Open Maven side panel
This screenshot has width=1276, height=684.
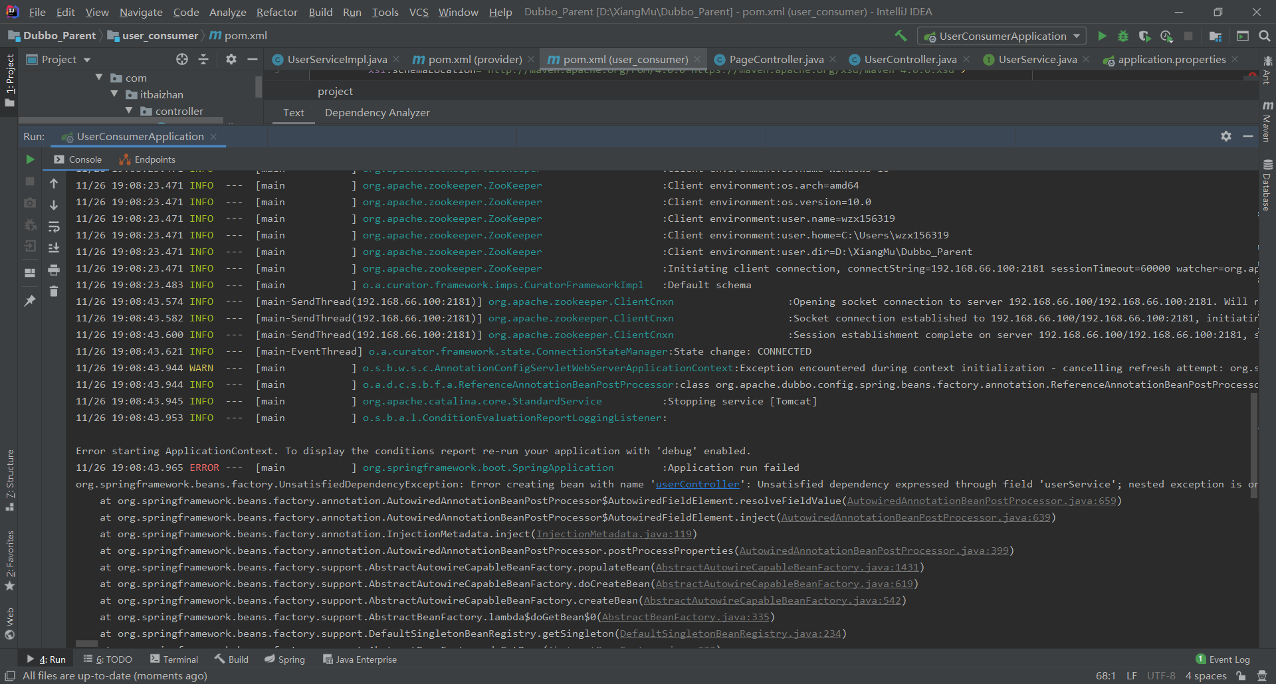coord(1267,122)
